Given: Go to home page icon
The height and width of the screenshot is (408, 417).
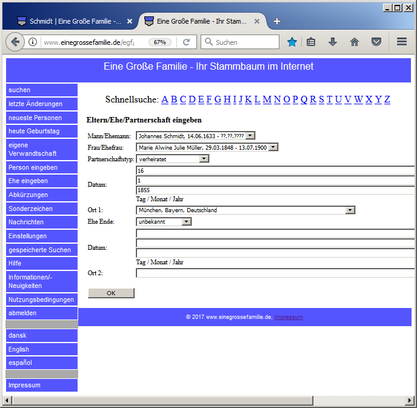Looking at the screenshot, I should click(354, 42).
